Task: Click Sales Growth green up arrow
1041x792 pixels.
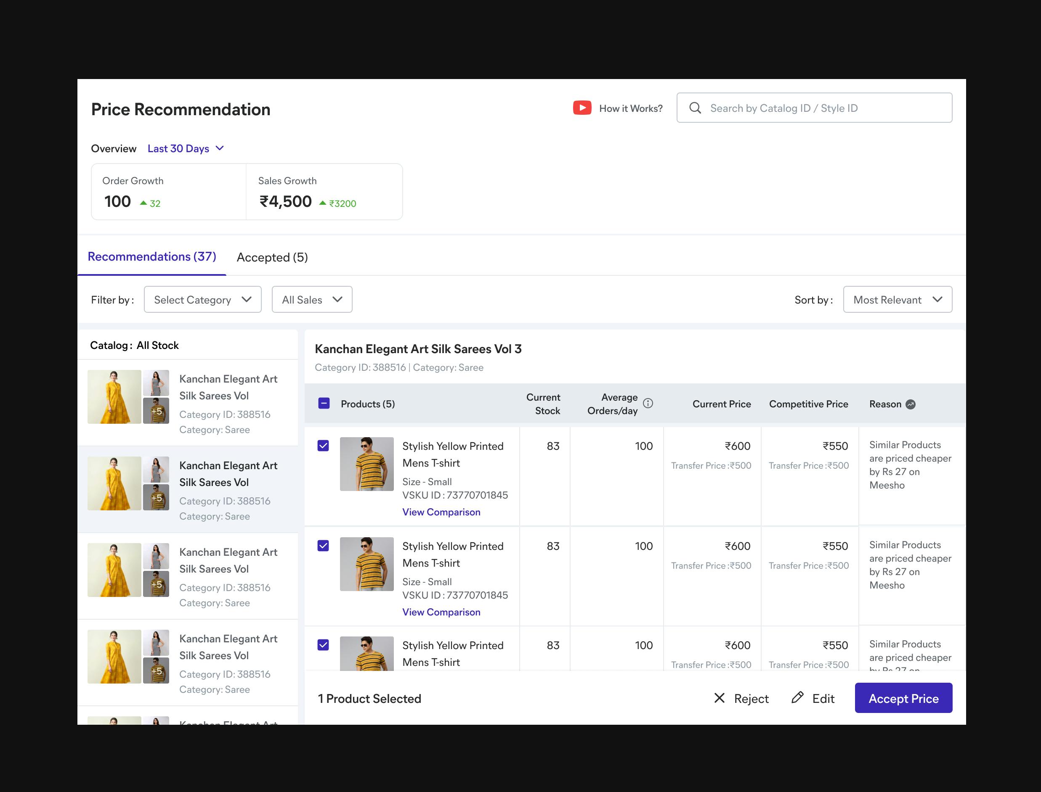Action: pyautogui.click(x=323, y=203)
